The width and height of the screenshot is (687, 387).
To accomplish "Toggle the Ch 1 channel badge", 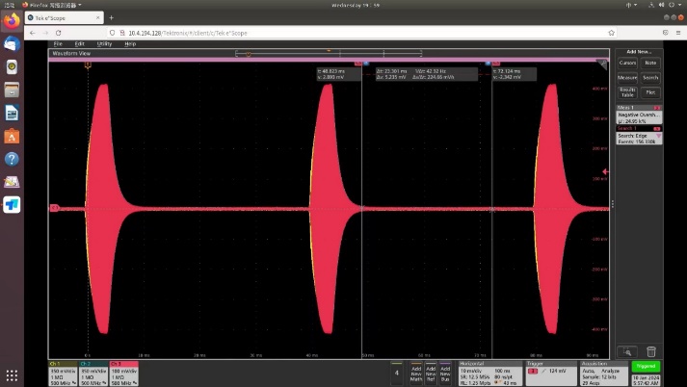I will point(63,372).
